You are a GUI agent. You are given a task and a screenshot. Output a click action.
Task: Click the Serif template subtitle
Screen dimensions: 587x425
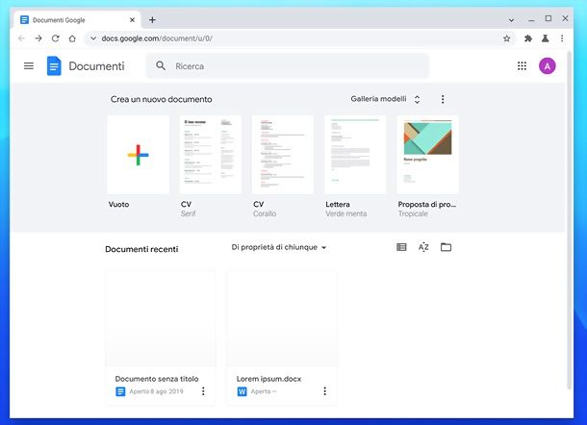coord(188,213)
